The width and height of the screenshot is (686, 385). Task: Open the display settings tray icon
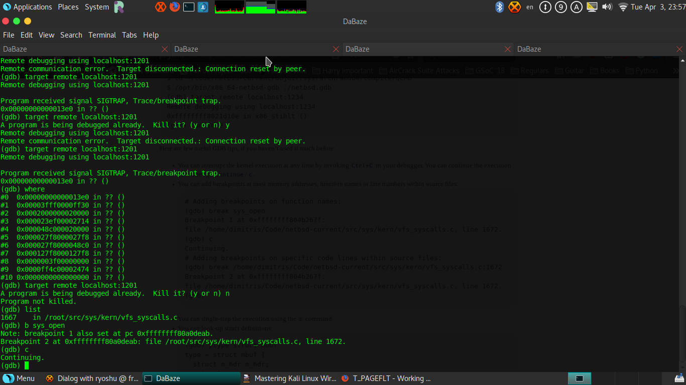592,7
